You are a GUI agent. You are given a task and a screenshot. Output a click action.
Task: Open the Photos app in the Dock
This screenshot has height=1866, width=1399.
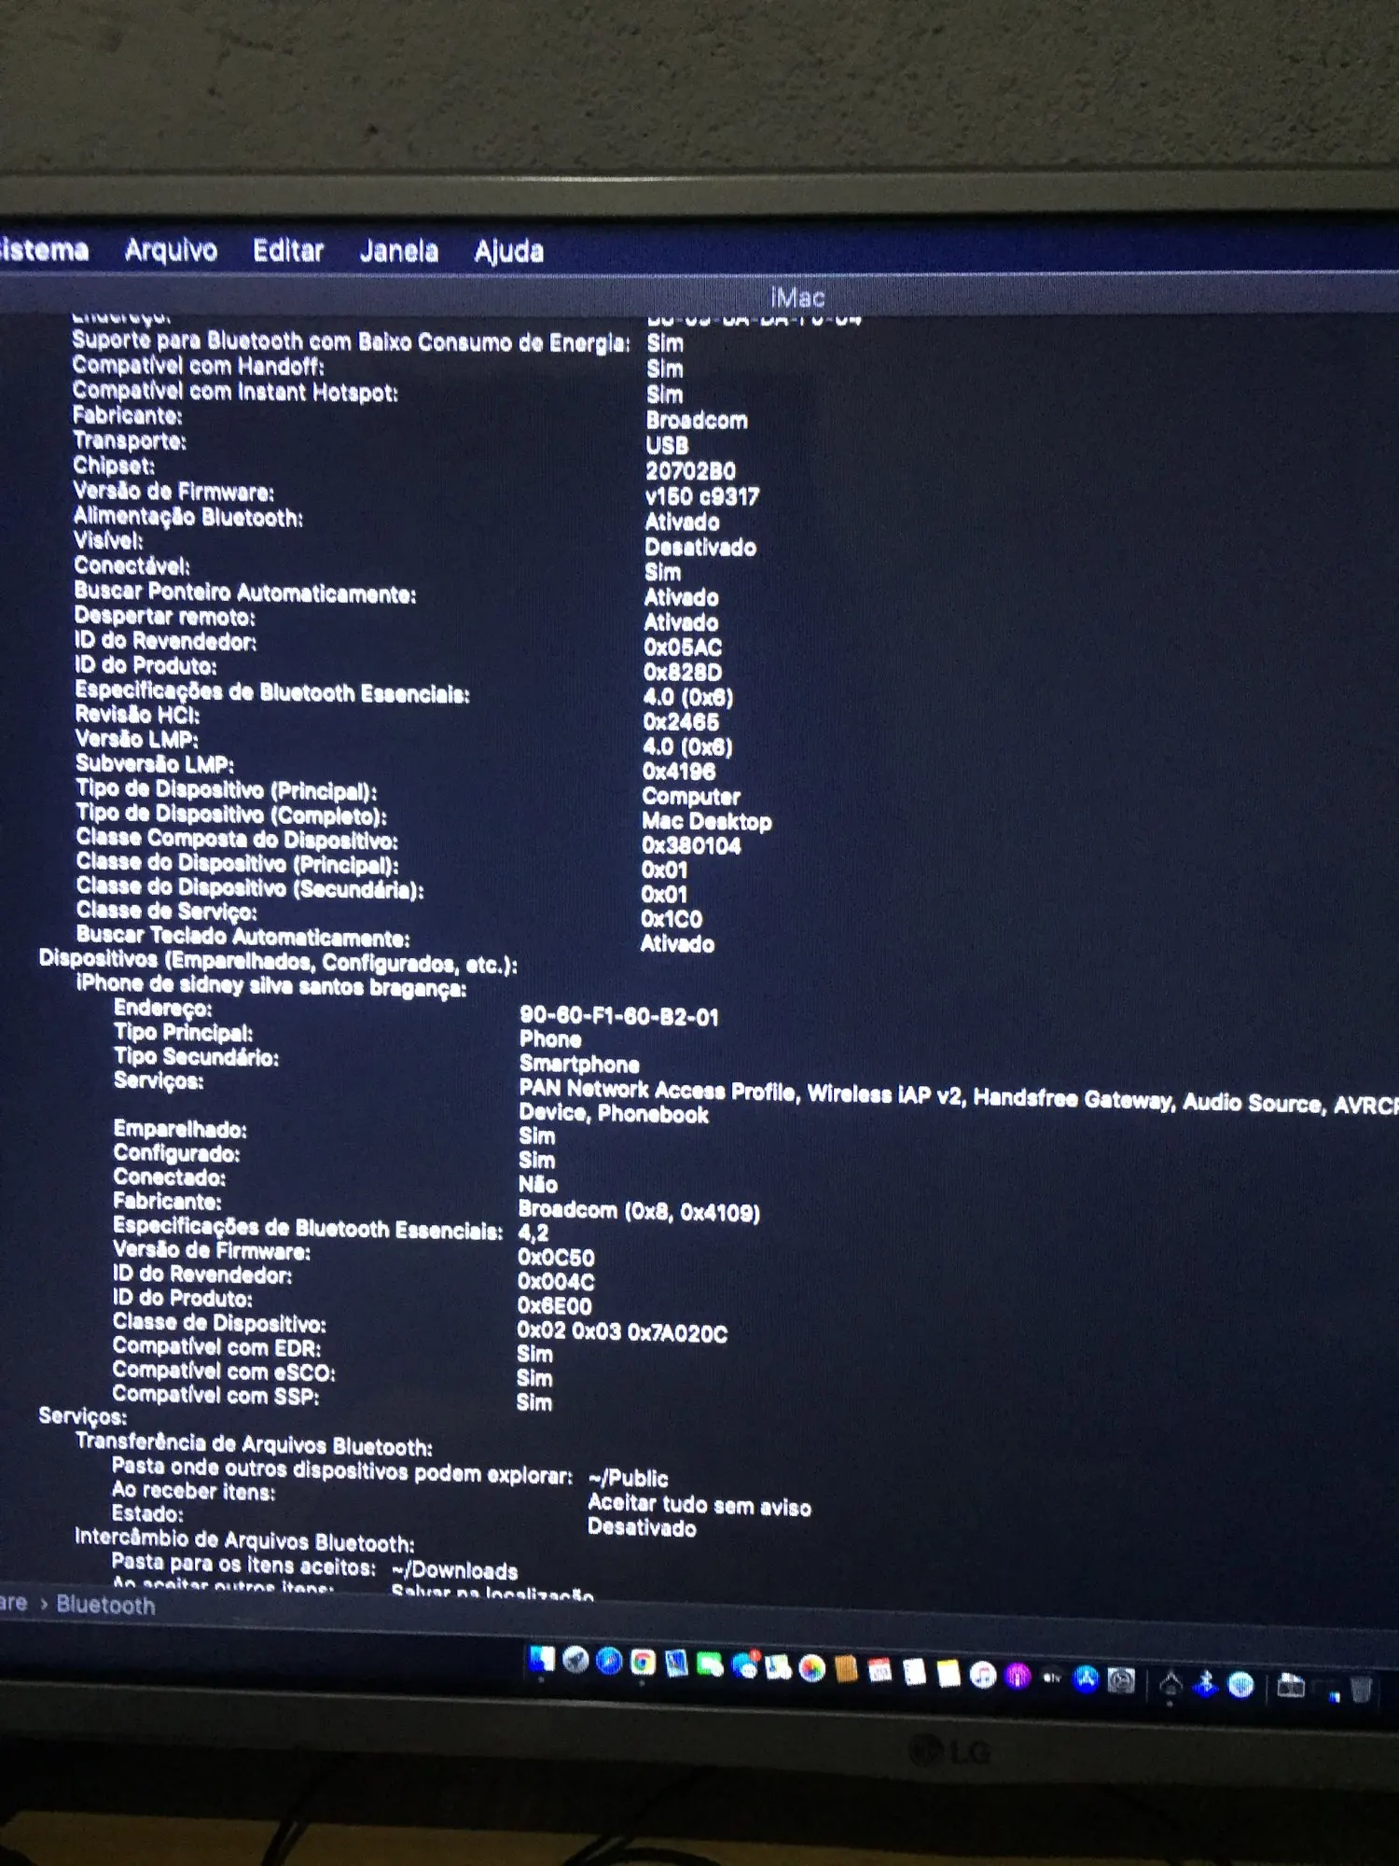click(812, 1668)
